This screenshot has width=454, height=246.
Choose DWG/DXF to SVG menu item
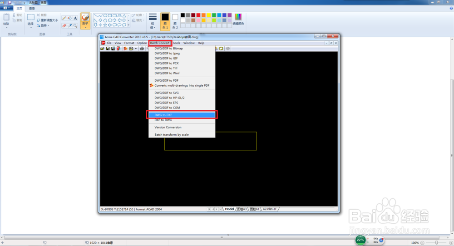point(182,93)
